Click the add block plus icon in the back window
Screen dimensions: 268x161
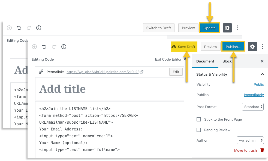coord(9,28)
